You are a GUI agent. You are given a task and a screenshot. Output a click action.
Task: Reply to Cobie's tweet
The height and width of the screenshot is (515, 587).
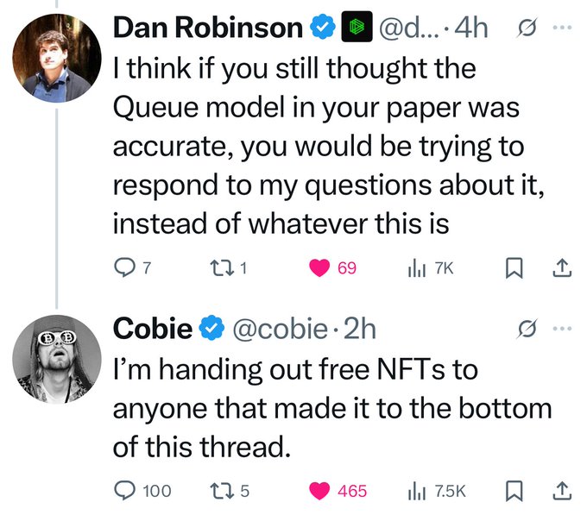point(125,490)
